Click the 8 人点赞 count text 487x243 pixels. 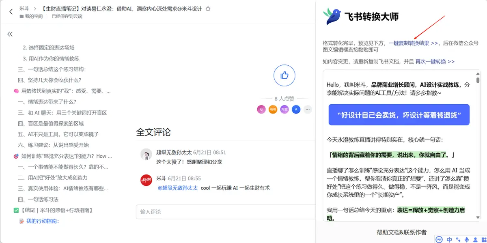(x=284, y=99)
